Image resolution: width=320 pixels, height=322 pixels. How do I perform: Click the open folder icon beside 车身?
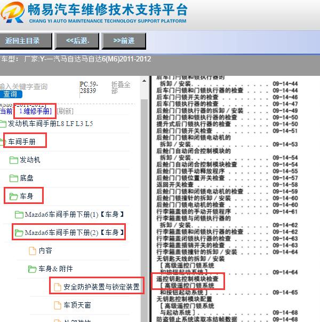pyautogui.click(x=14, y=197)
